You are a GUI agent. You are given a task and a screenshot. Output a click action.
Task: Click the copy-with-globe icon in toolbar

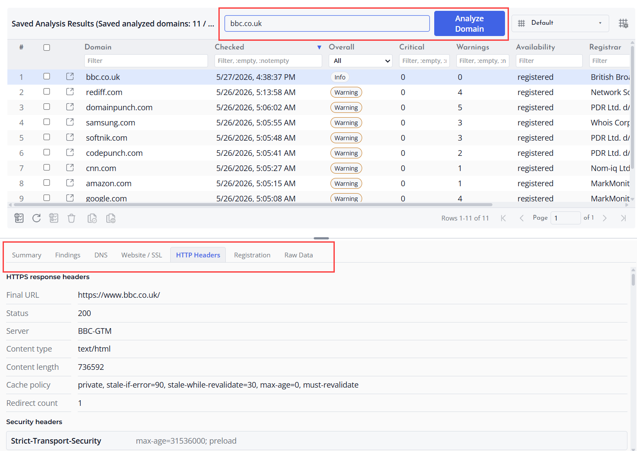click(x=111, y=218)
